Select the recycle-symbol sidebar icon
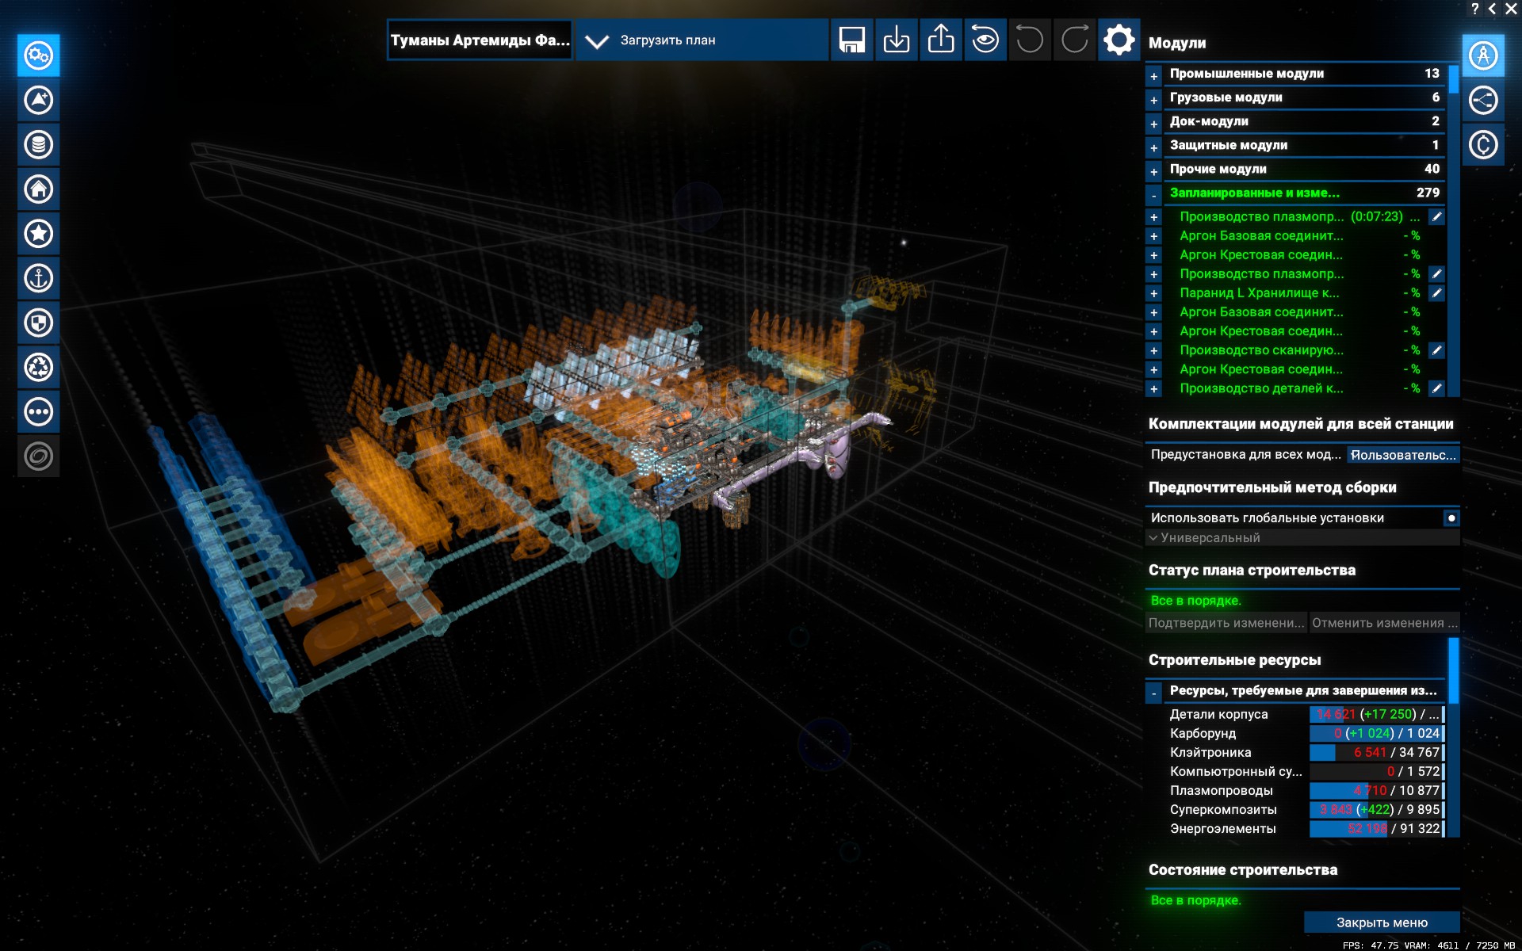Image resolution: width=1522 pixels, height=951 pixels. coord(38,367)
